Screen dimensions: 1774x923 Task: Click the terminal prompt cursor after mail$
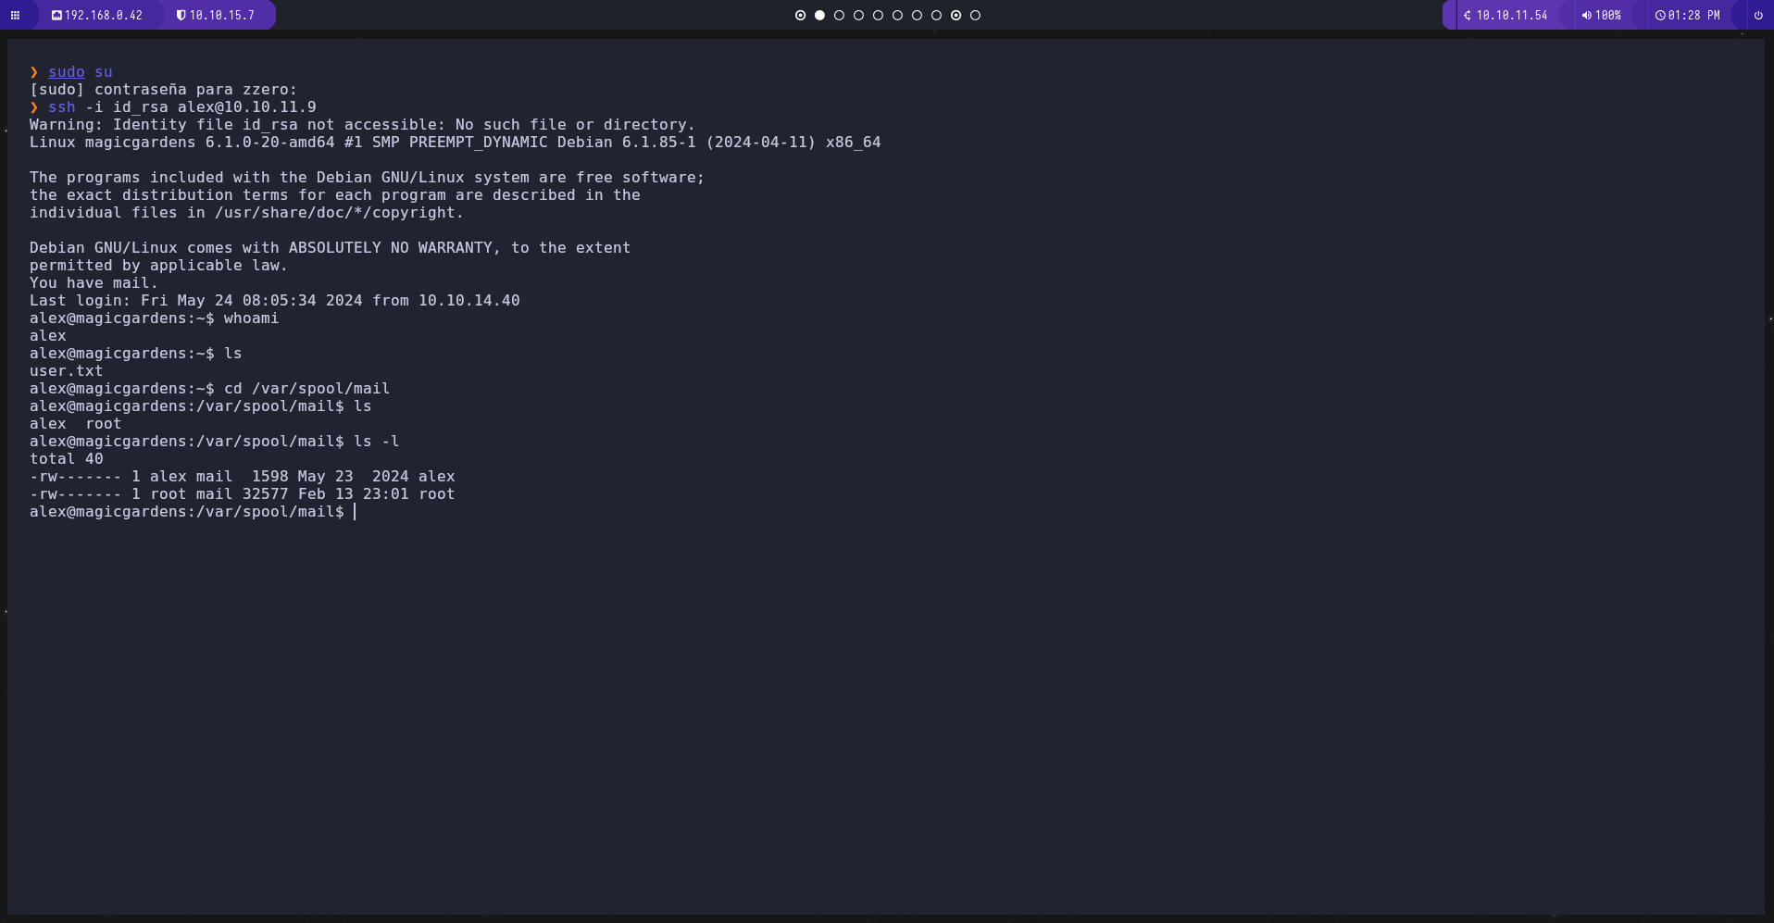pyautogui.click(x=355, y=512)
